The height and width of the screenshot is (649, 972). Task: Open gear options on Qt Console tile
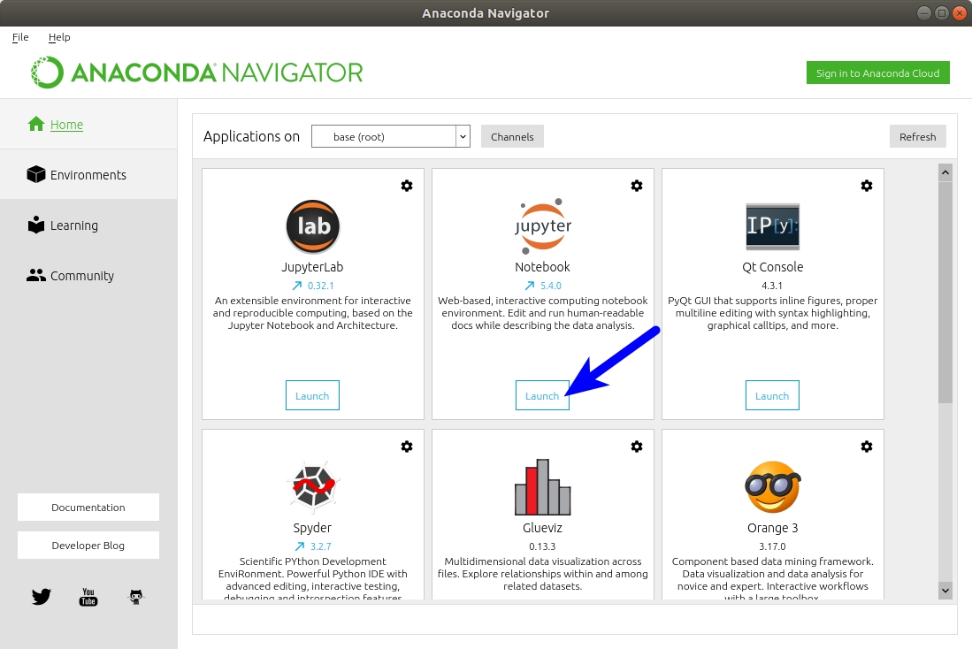tap(867, 186)
